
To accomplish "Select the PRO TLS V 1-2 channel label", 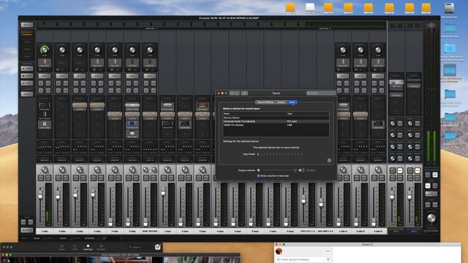I will tap(308, 231).
